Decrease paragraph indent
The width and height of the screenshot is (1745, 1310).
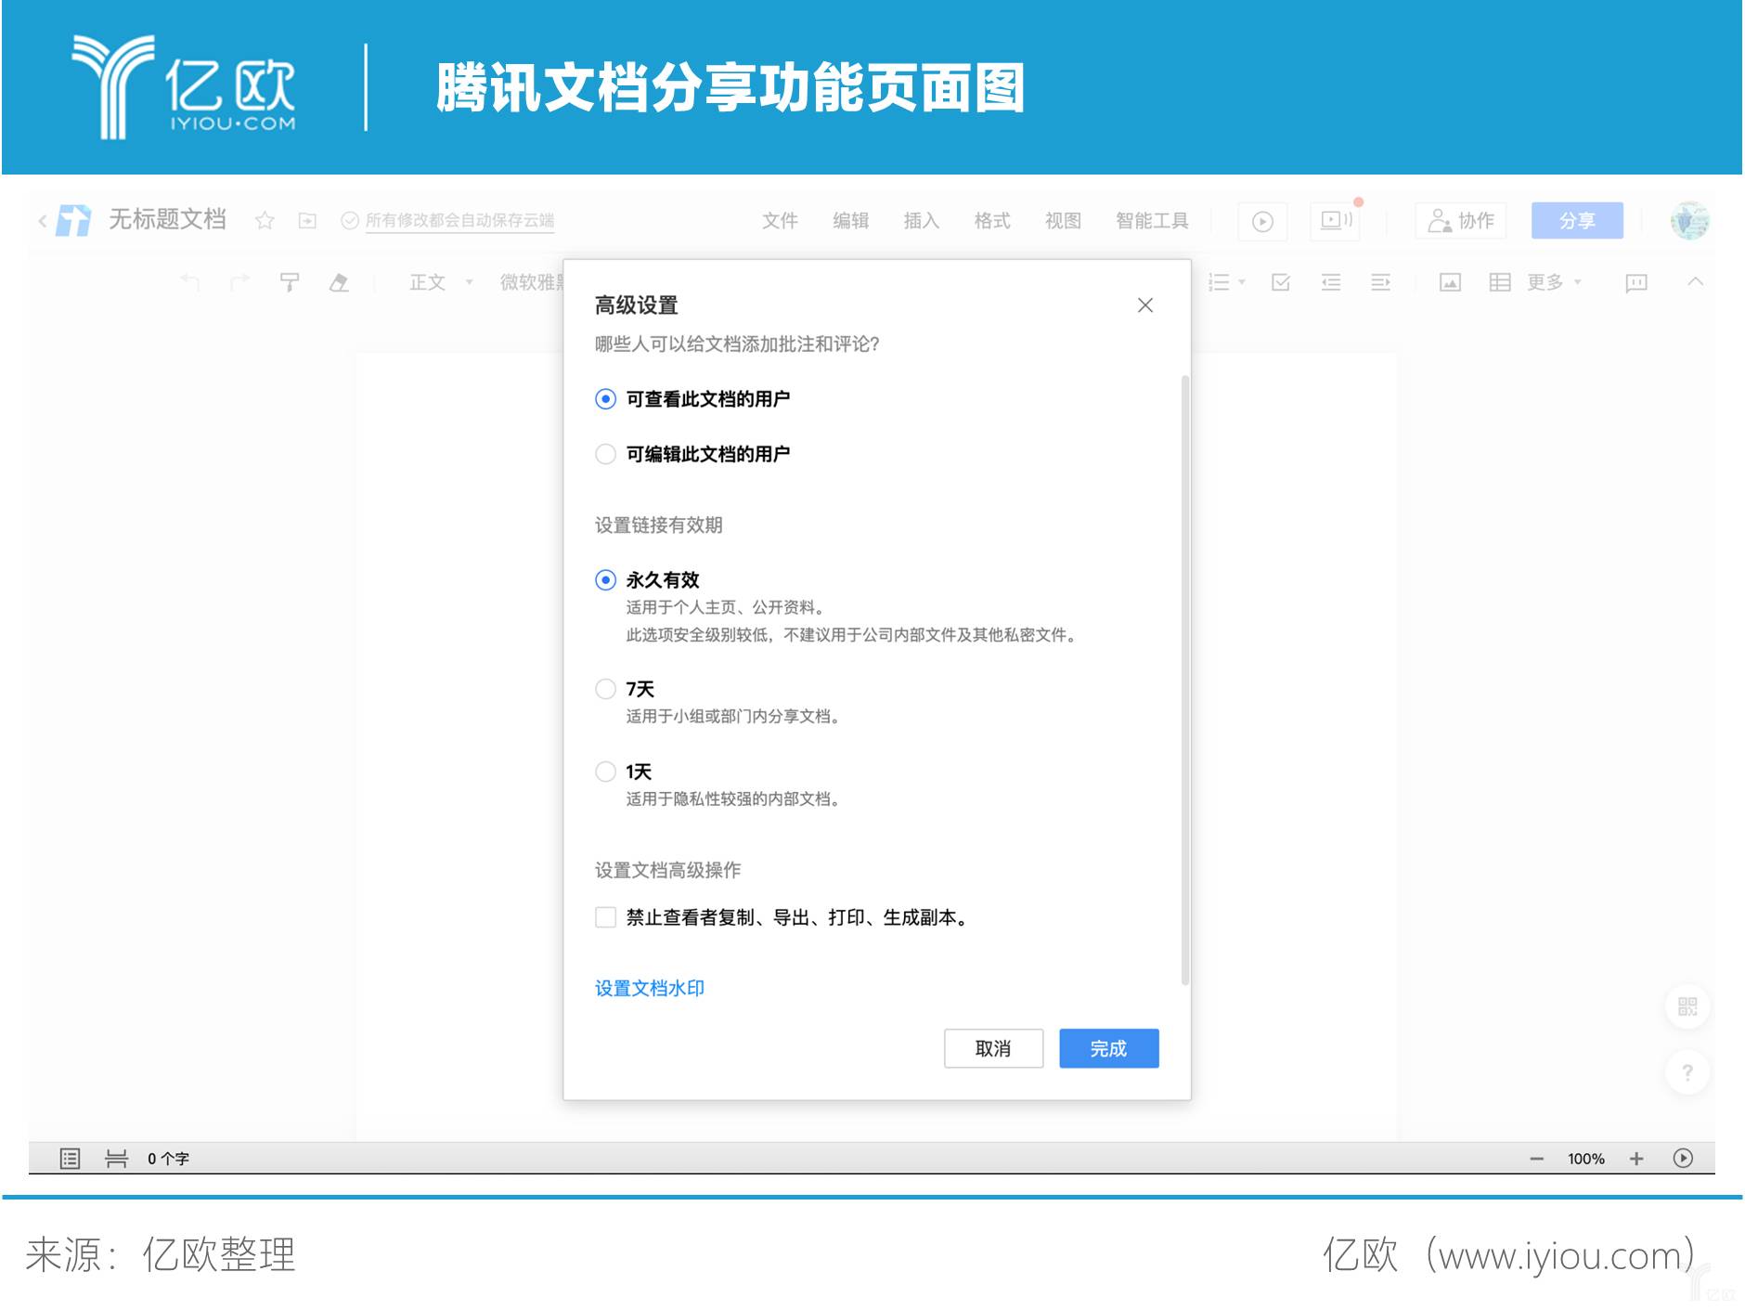pyautogui.click(x=1331, y=282)
